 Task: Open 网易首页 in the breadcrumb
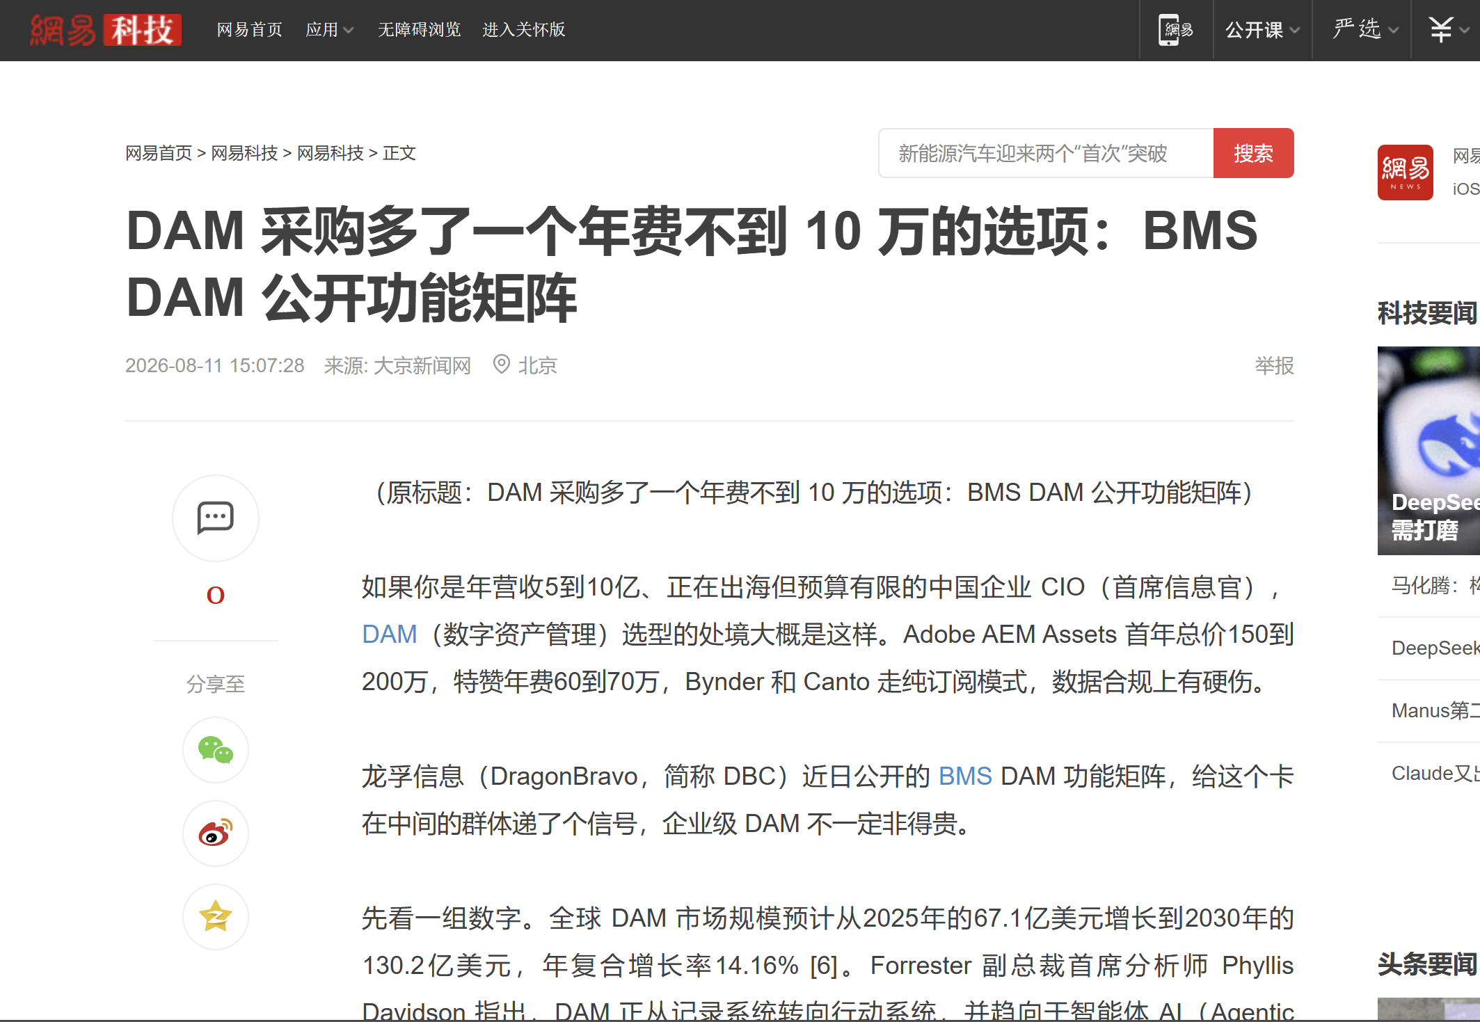159,153
